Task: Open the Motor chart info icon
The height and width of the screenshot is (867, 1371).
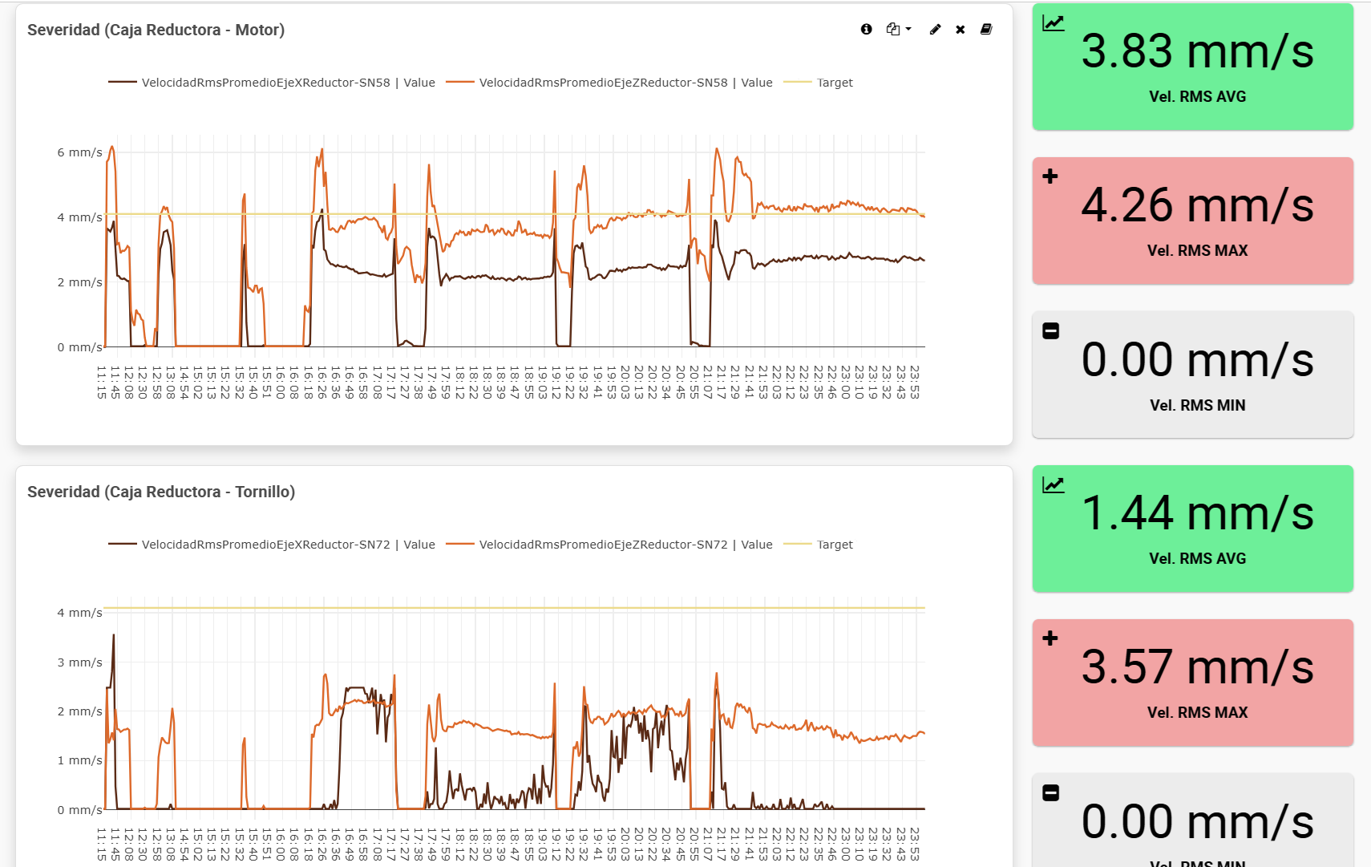Action: (x=866, y=29)
